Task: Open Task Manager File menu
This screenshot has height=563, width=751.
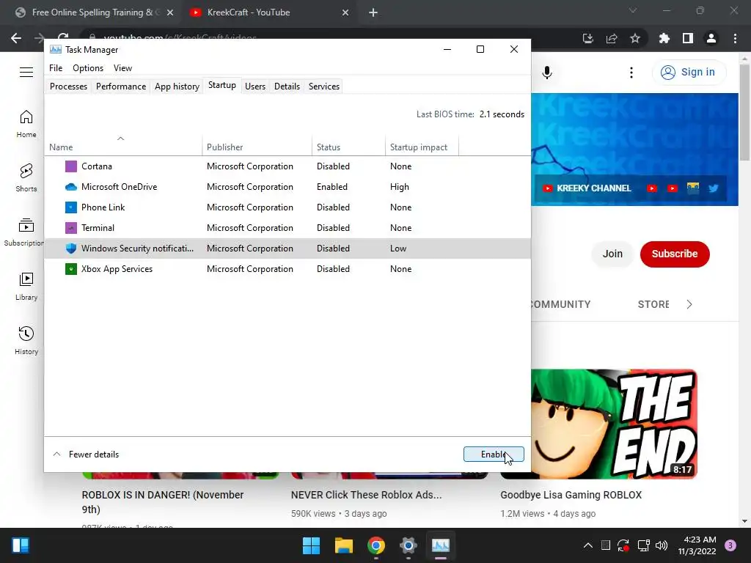Action: pos(56,68)
